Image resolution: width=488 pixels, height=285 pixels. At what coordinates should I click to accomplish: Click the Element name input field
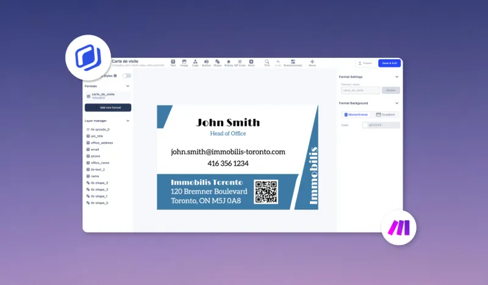point(361,90)
